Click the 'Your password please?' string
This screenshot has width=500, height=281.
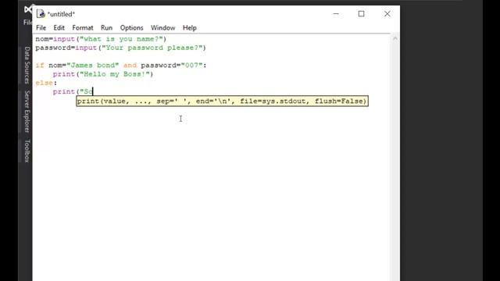pyautogui.click(x=152, y=48)
